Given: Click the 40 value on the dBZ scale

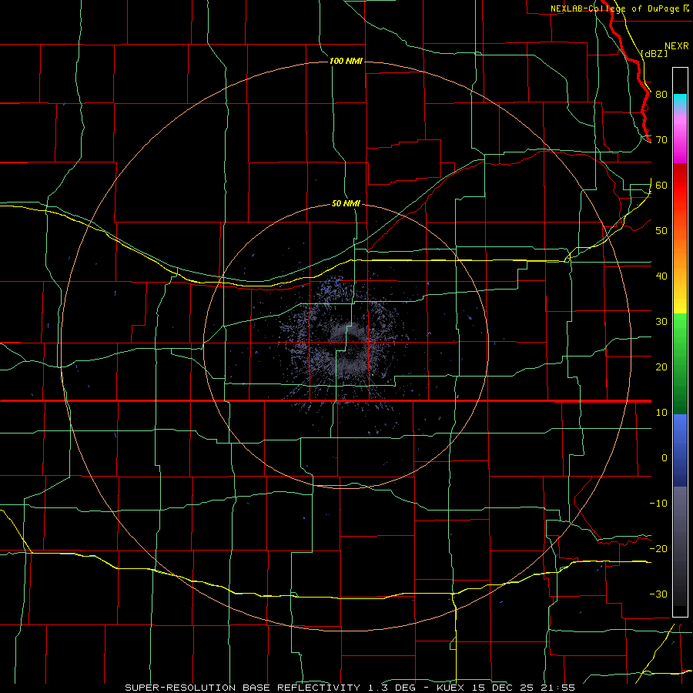Looking at the screenshot, I should point(661,276).
